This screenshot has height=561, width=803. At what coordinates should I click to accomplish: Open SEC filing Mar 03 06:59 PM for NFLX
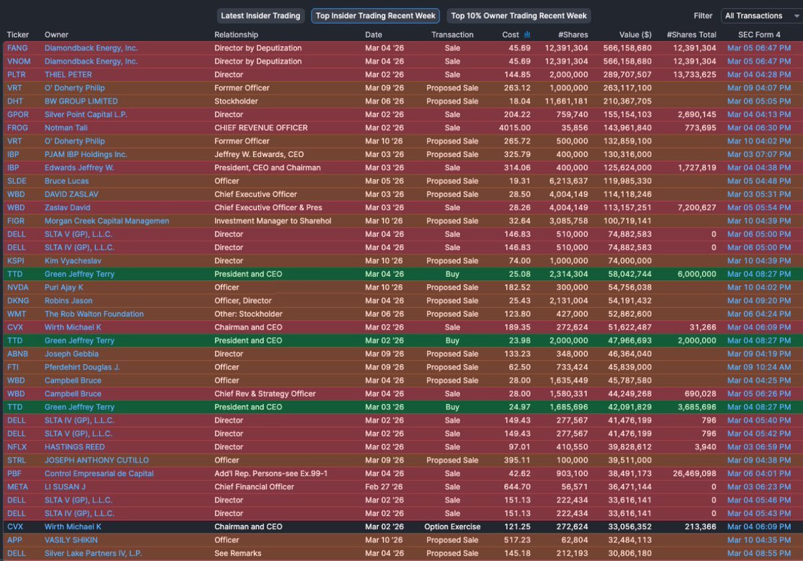pos(759,447)
